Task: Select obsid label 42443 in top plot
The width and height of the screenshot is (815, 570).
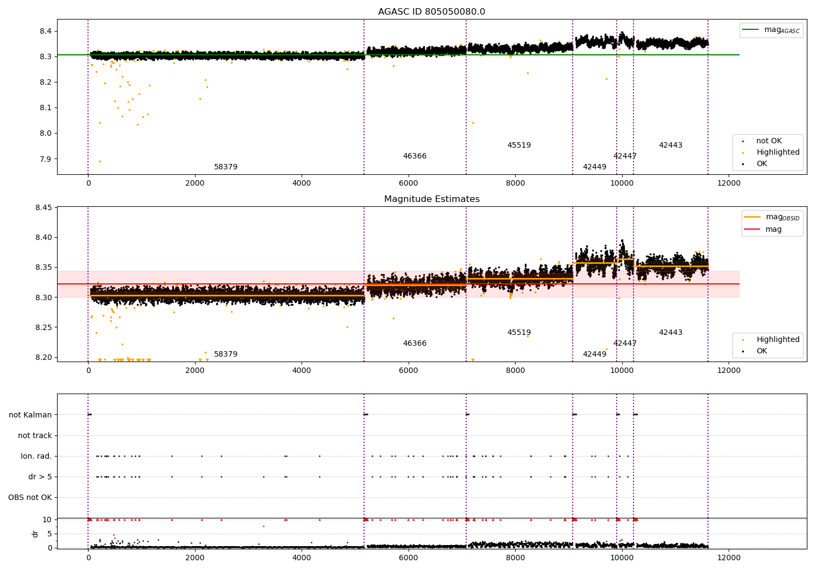Action: click(670, 145)
